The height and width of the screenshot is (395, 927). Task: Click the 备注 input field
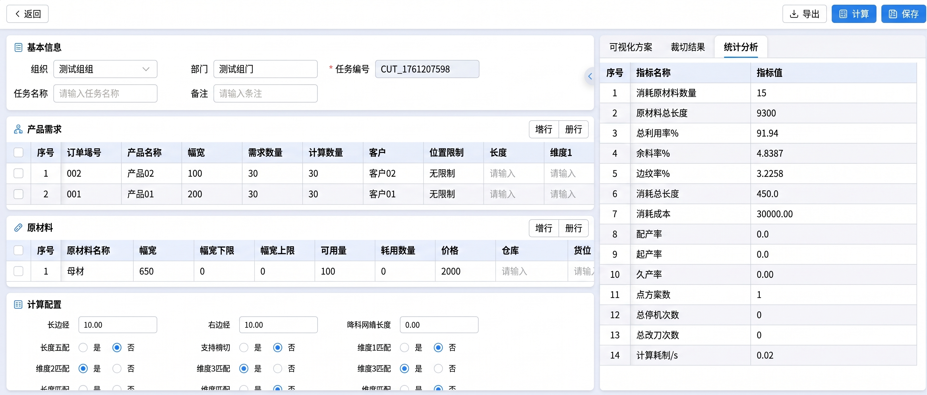point(265,93)
